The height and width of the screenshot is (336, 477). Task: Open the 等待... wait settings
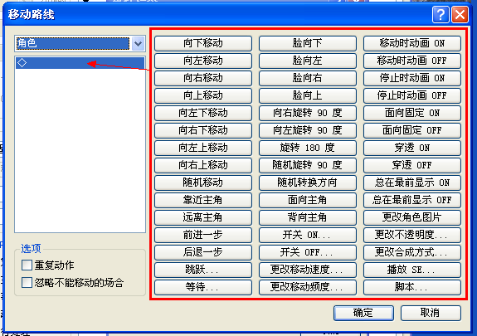pos(203,287)
